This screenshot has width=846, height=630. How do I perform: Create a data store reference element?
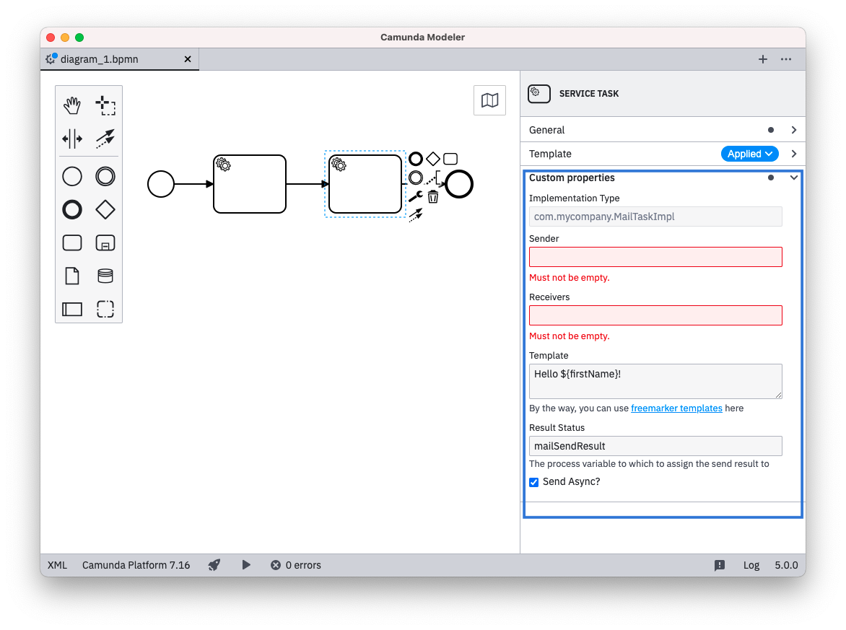tap(105, 276)
